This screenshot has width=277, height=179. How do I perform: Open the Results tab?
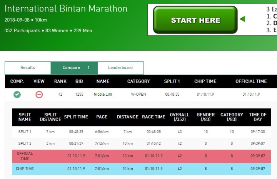tap(28, 68)
